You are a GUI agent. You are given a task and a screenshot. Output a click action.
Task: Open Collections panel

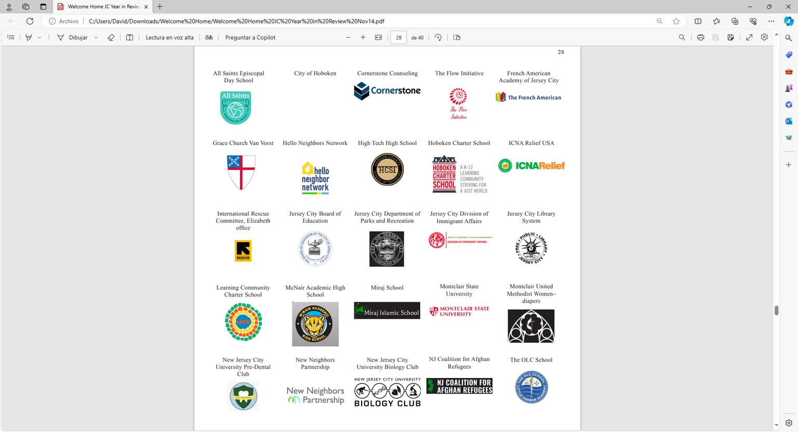pyautogui.click(x=735, y=21)
